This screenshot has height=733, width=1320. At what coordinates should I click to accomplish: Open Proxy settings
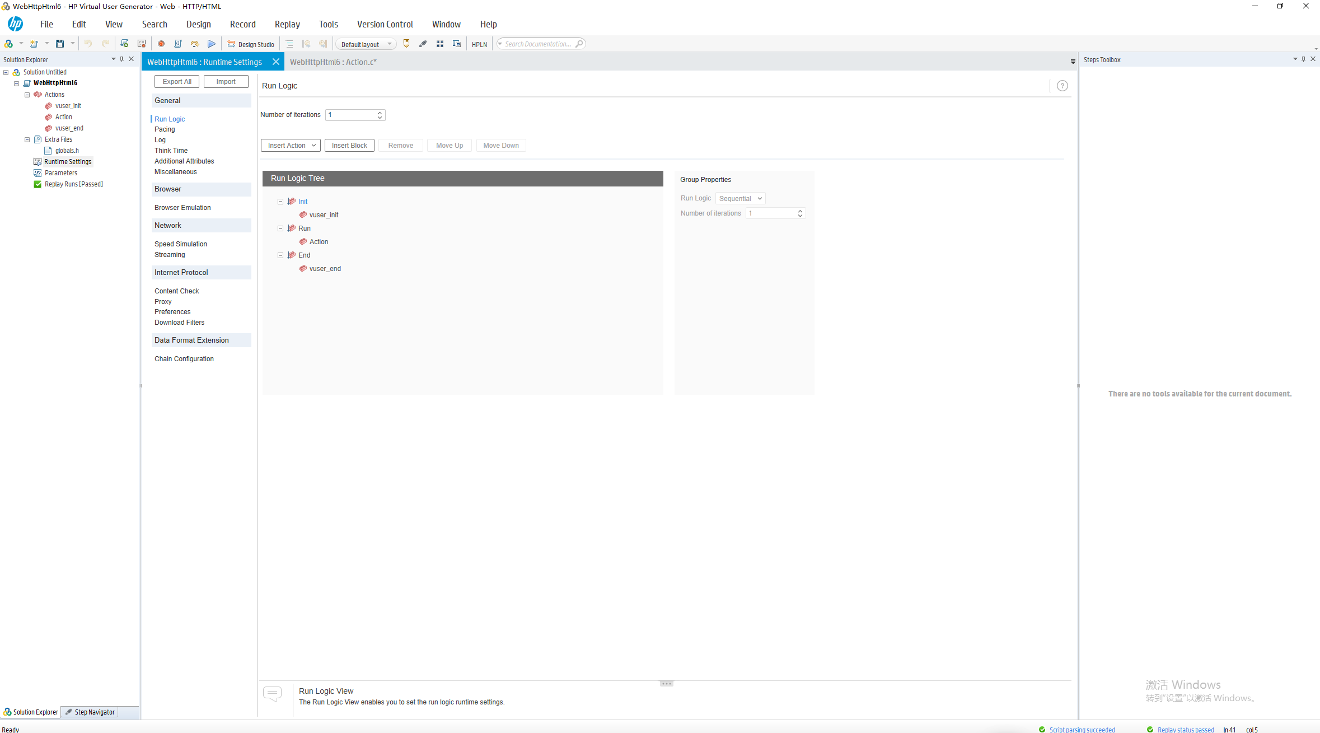pyautogui.click(x=163, y=302)
